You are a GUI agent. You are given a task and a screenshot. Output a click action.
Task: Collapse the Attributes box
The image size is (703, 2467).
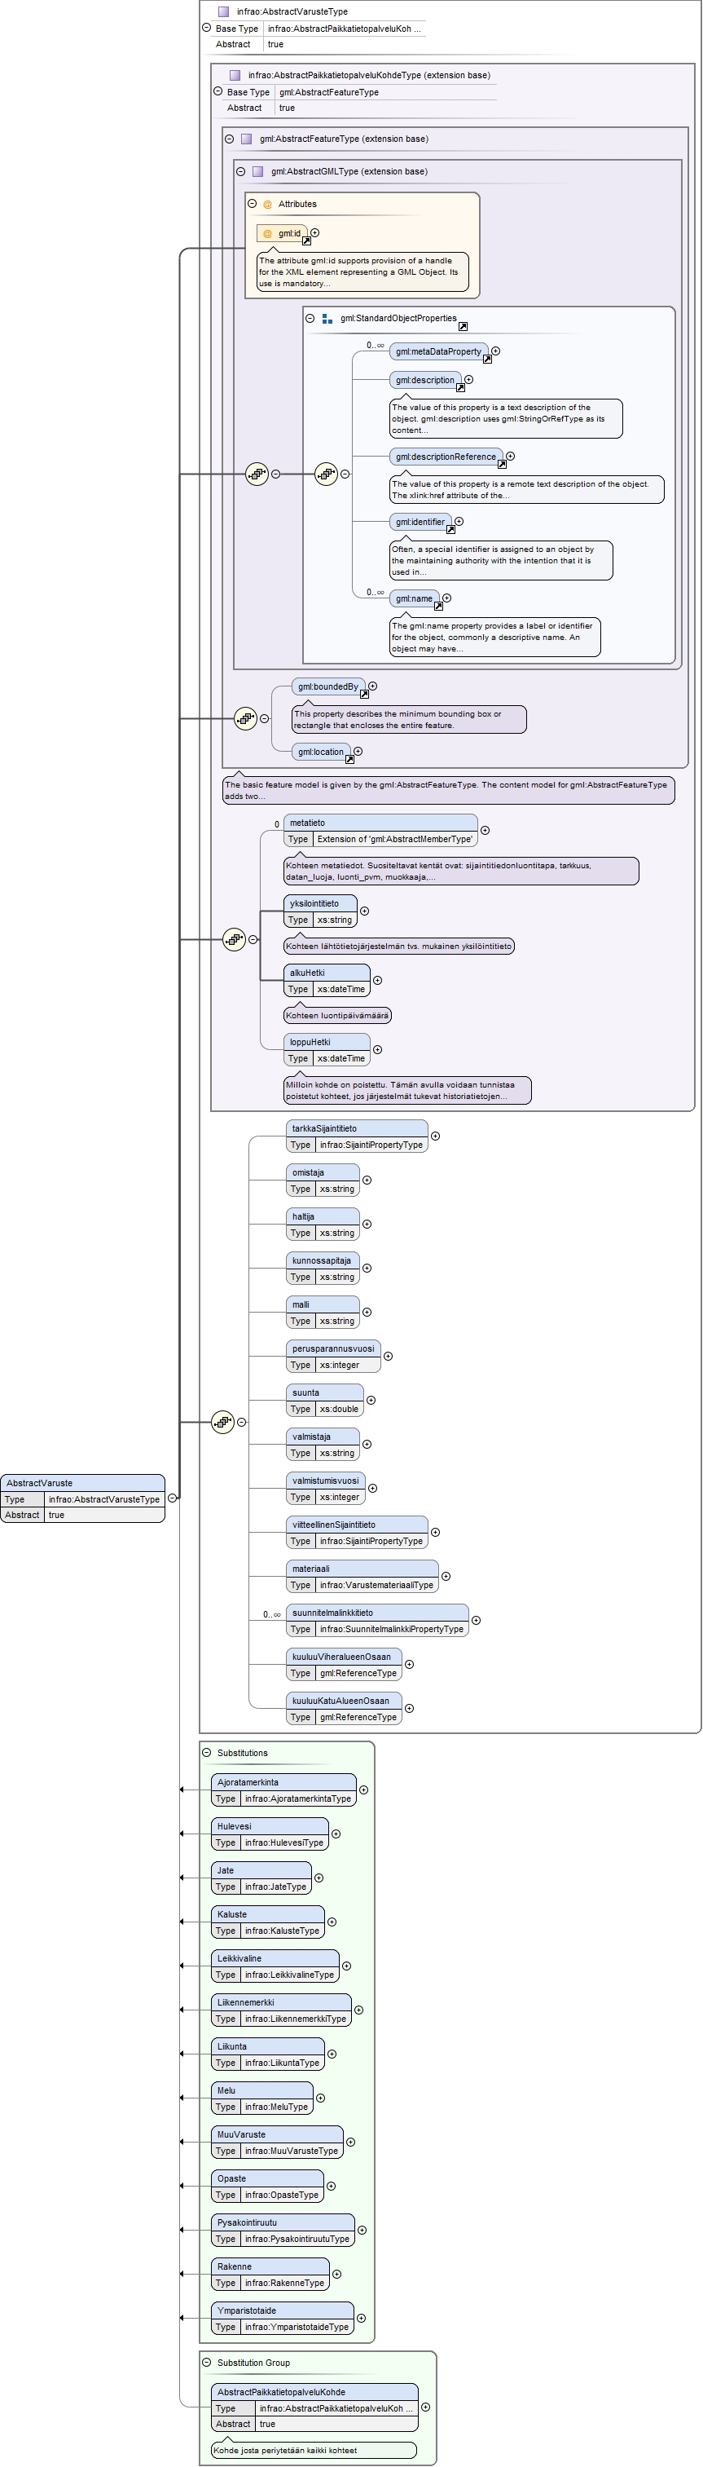pos(253,204)
